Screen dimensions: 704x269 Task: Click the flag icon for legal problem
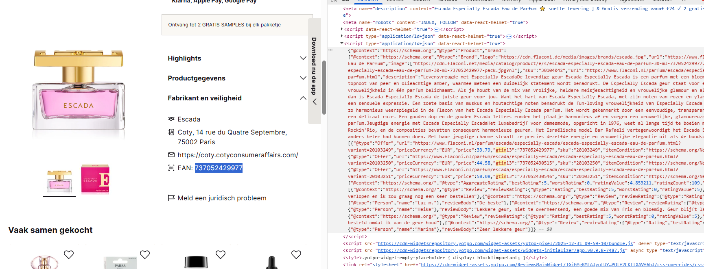(x=171, y=198)
